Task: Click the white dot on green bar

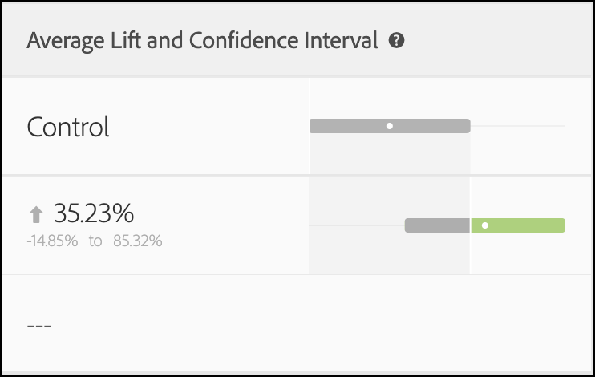Action: pyautogui.click(x=485, y=225)
